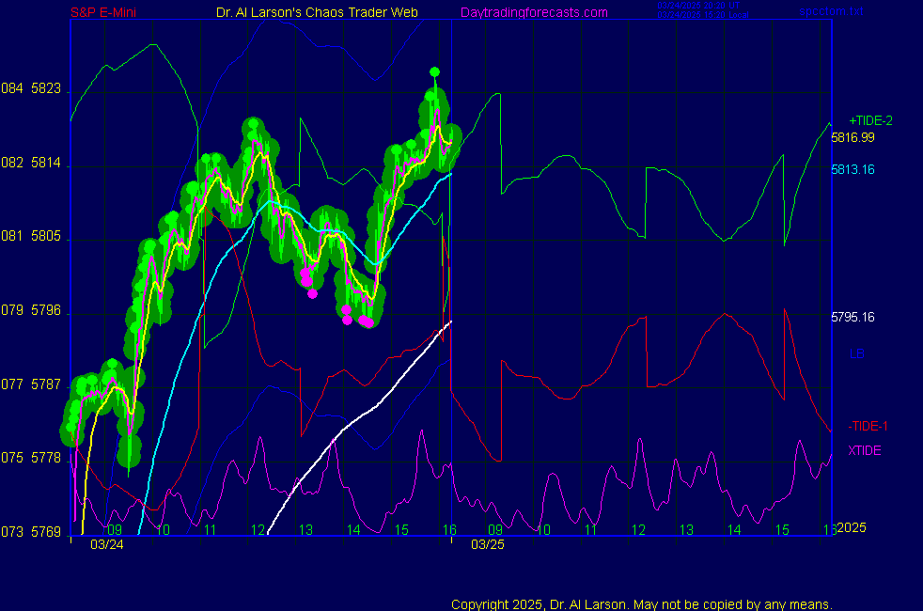
Task: Click the 5769 price axis label
Action: click(45, 532)
